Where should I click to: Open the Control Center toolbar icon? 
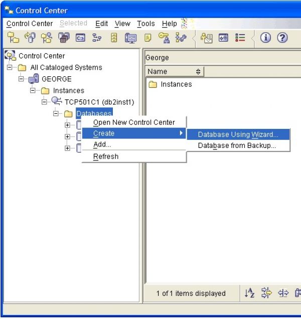point(13,38)
